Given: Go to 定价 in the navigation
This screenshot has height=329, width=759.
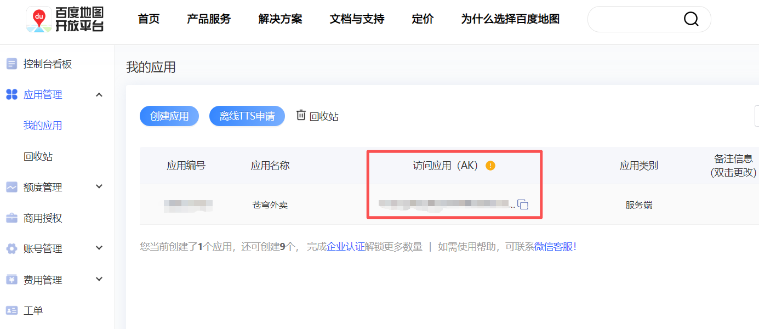Looking at the screenshot, I should point(423,19).
